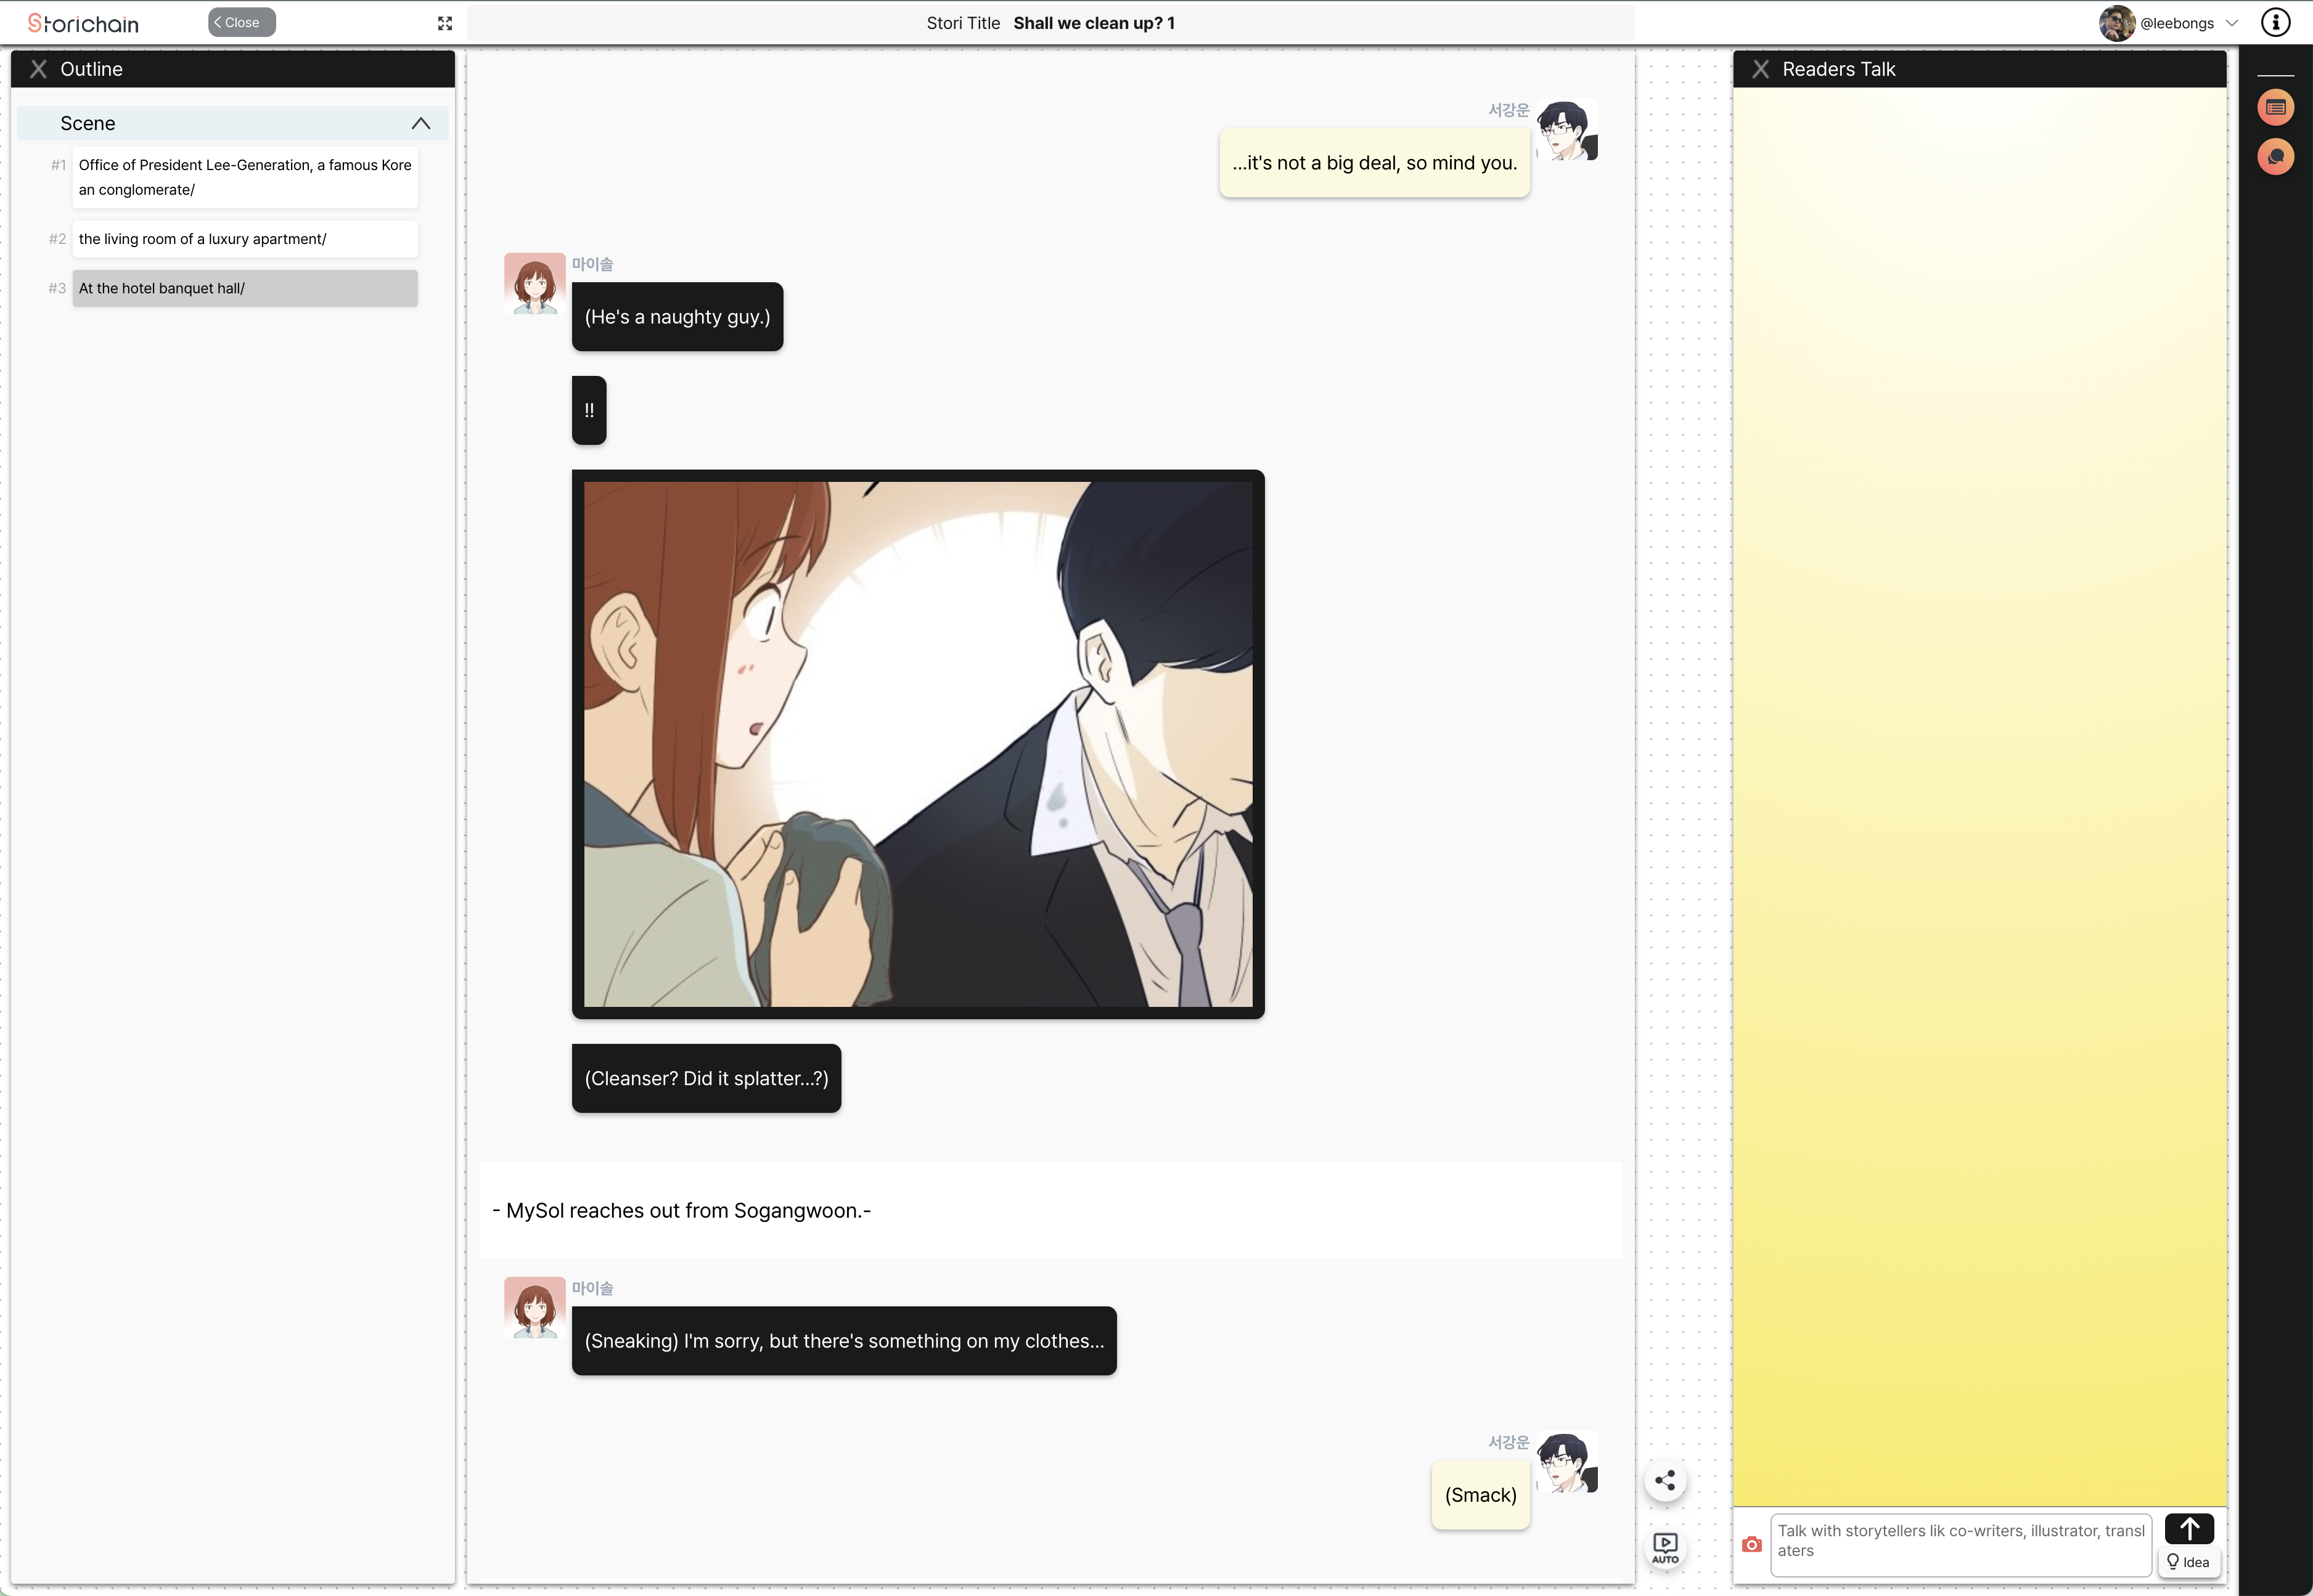
Task: Send message with up arrow button
Action: coord(2189,1528)
